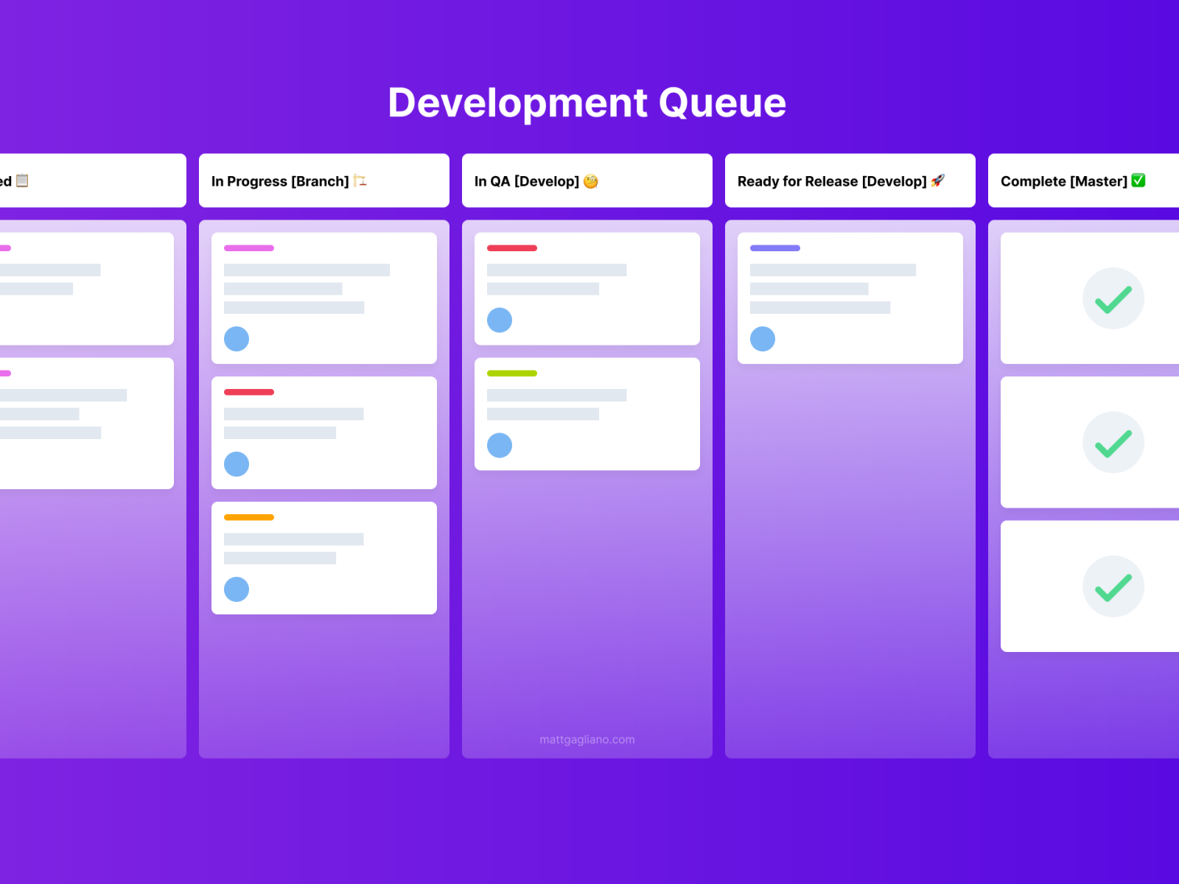The width and height of the screenshot is (1179, 884).
Task: Click the Development Queue board title
Action: click(587, 103)
